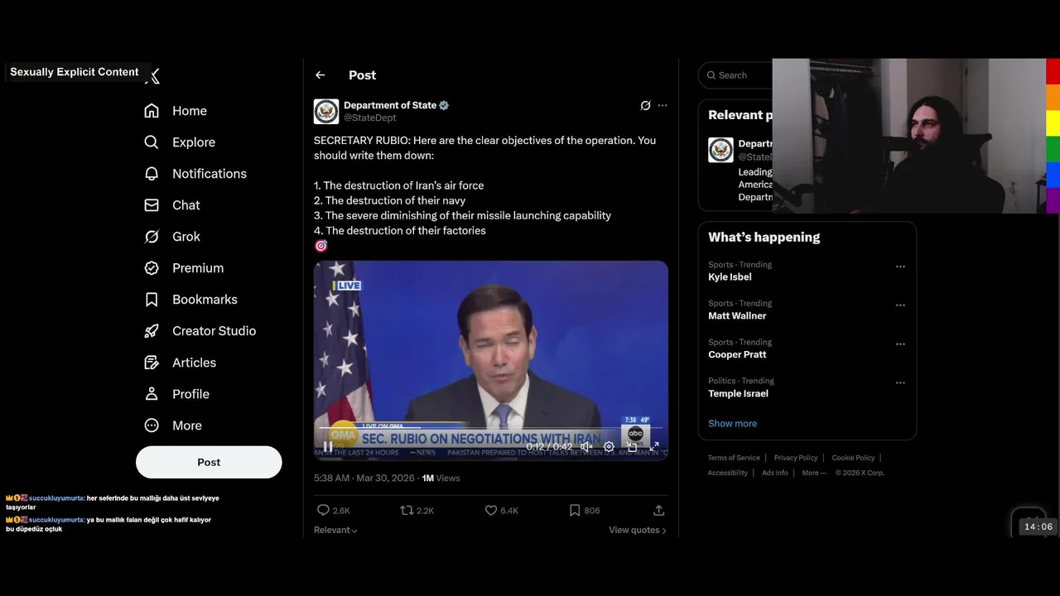Open Articles in the sidebar
The height and width of the screenshot is (596, 1060).
(x=180, y=363)
